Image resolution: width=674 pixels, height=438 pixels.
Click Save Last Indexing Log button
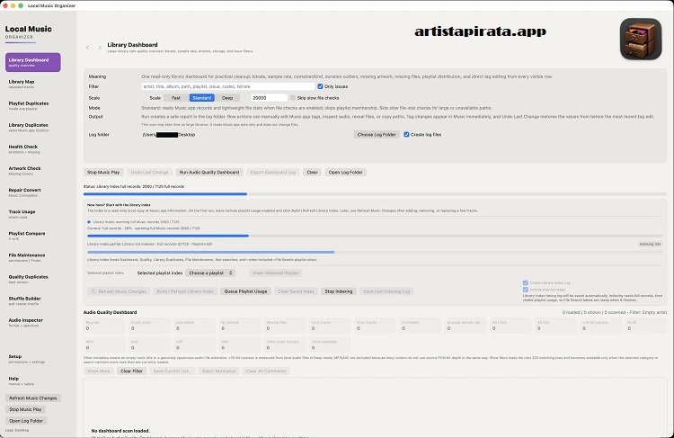pos(386,291)
